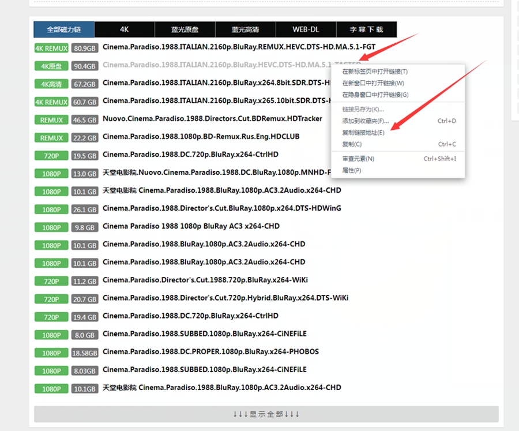Viewport: 519px width, 431px height.
Task: Click the topmost 4K REMUX quality badge
Action: point(51,48)
